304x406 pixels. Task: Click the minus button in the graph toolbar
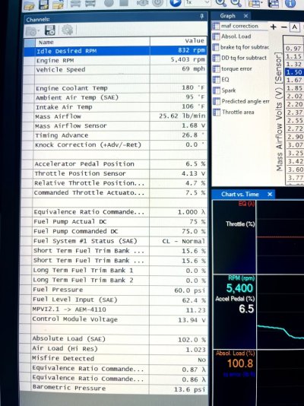[x=283, y=27]
